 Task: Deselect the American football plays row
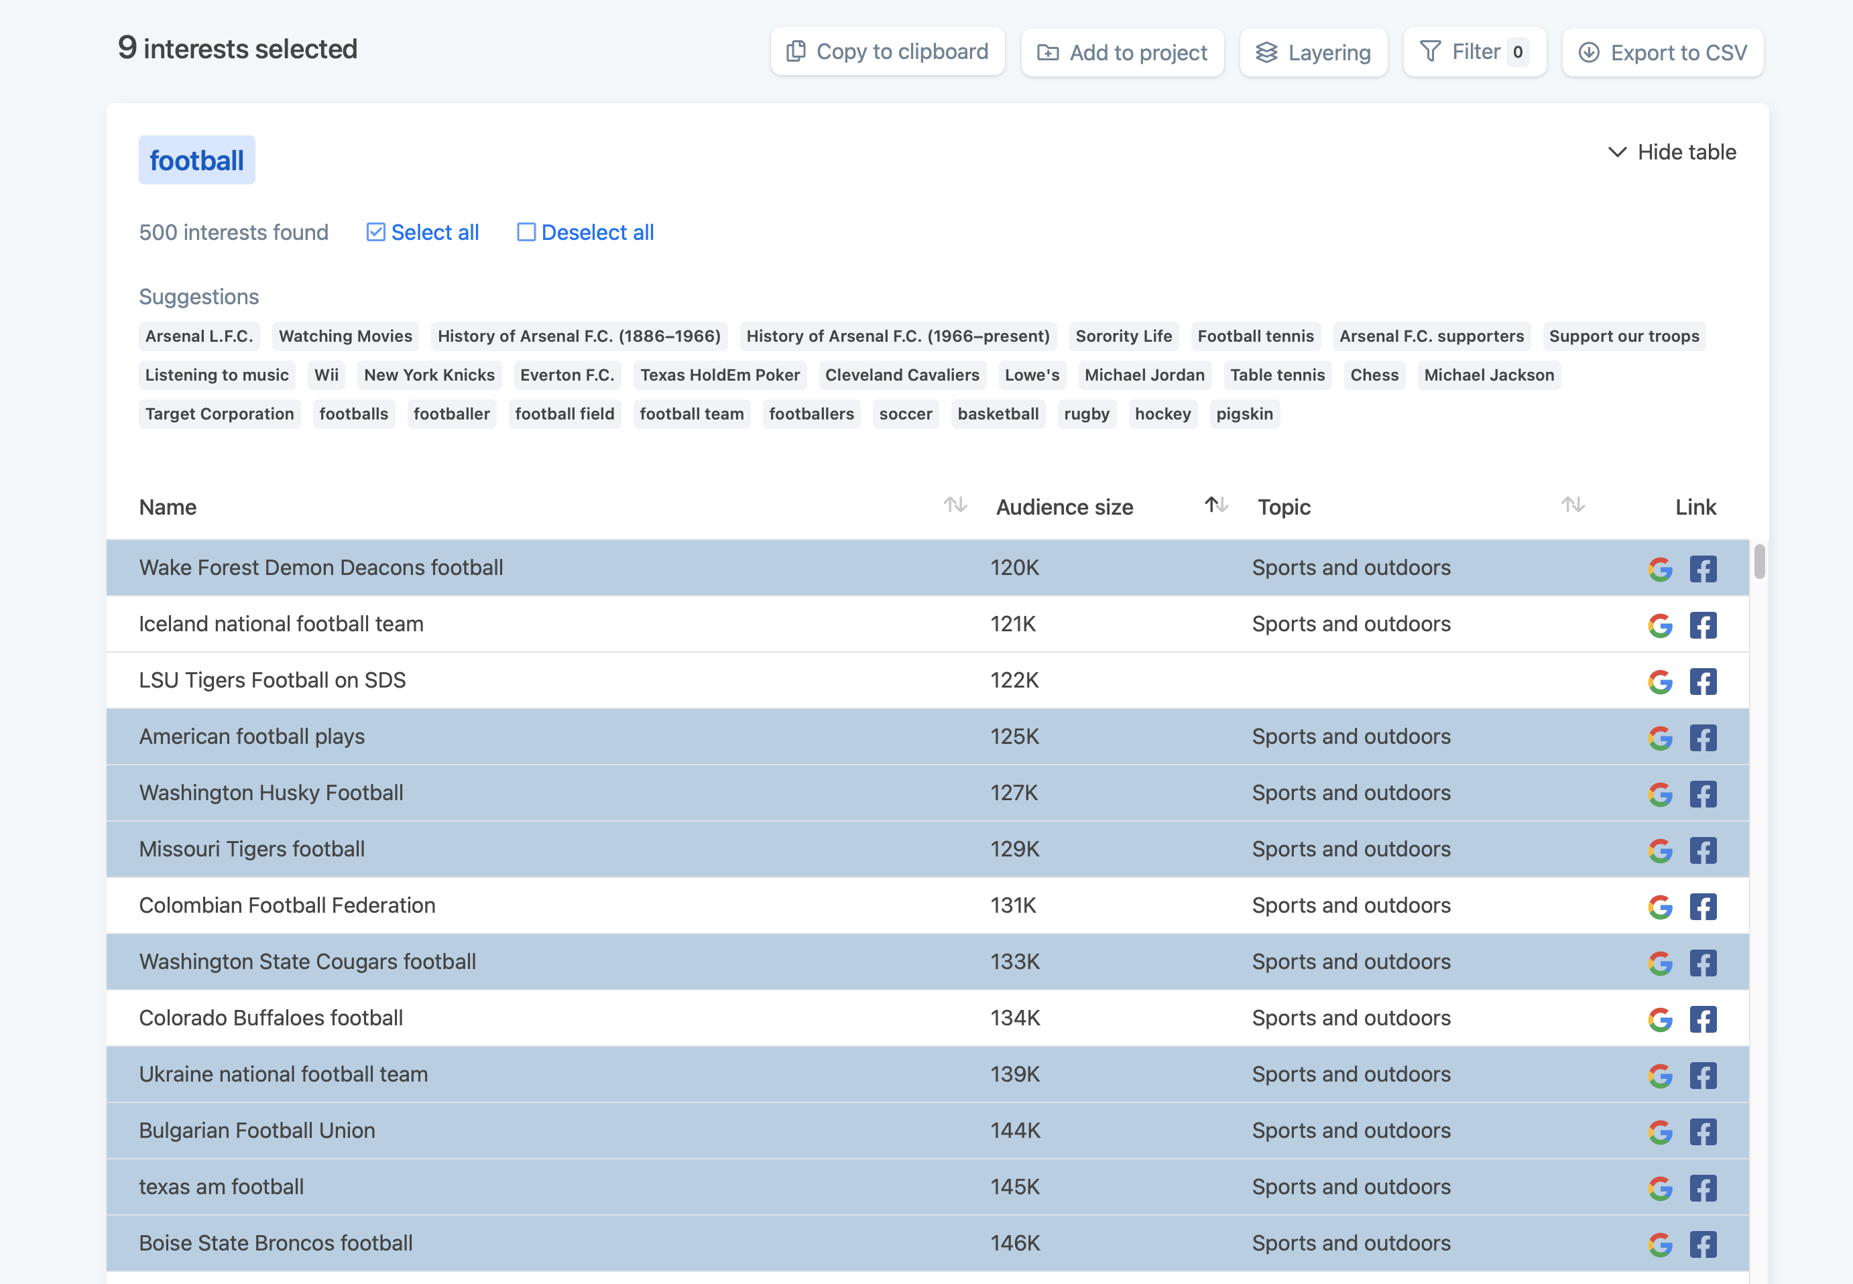click(x=928, y=736)
